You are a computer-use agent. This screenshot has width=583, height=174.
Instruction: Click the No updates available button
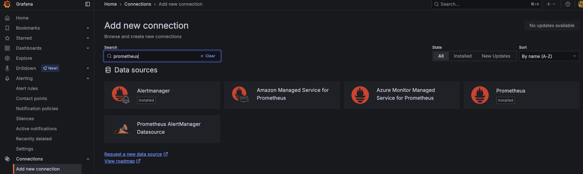552,25
